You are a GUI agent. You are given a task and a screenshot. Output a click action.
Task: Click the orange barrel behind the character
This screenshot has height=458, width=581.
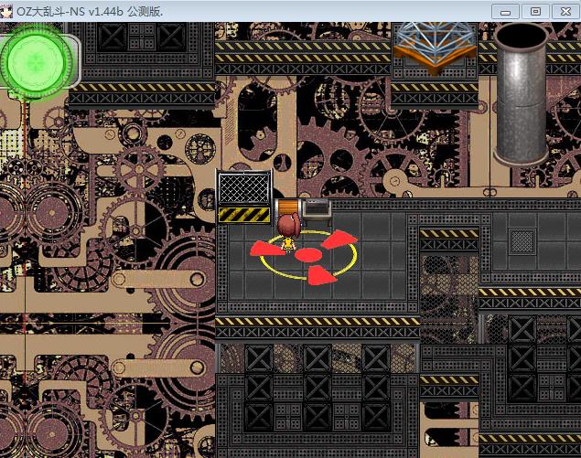click(288, 207)
